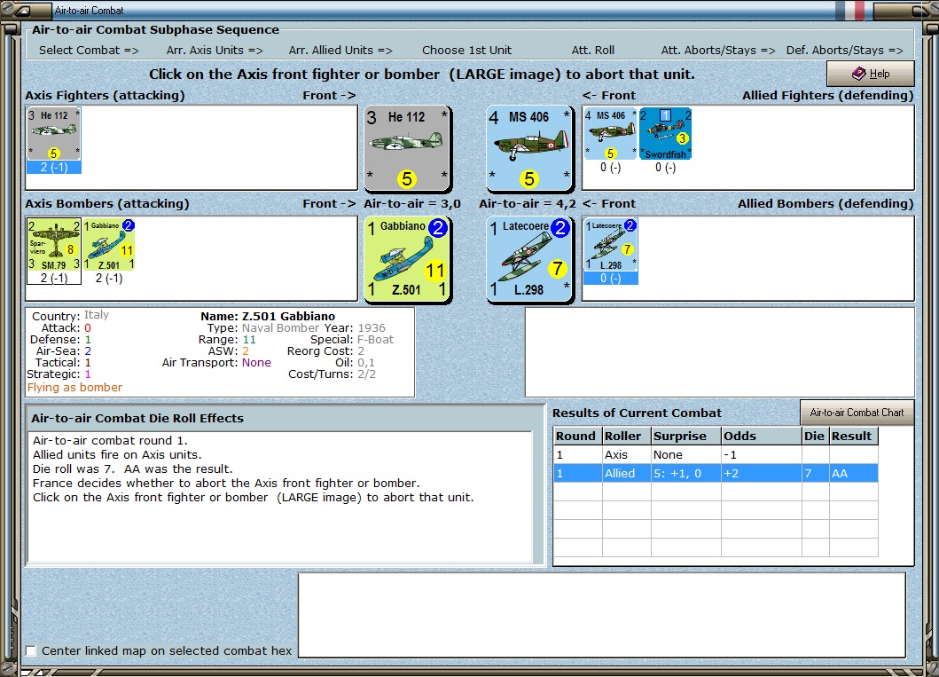Click the 'Att. Aborts/Stays =>' step
Screen dimensions: 939x677
click(x=718, y=51)
